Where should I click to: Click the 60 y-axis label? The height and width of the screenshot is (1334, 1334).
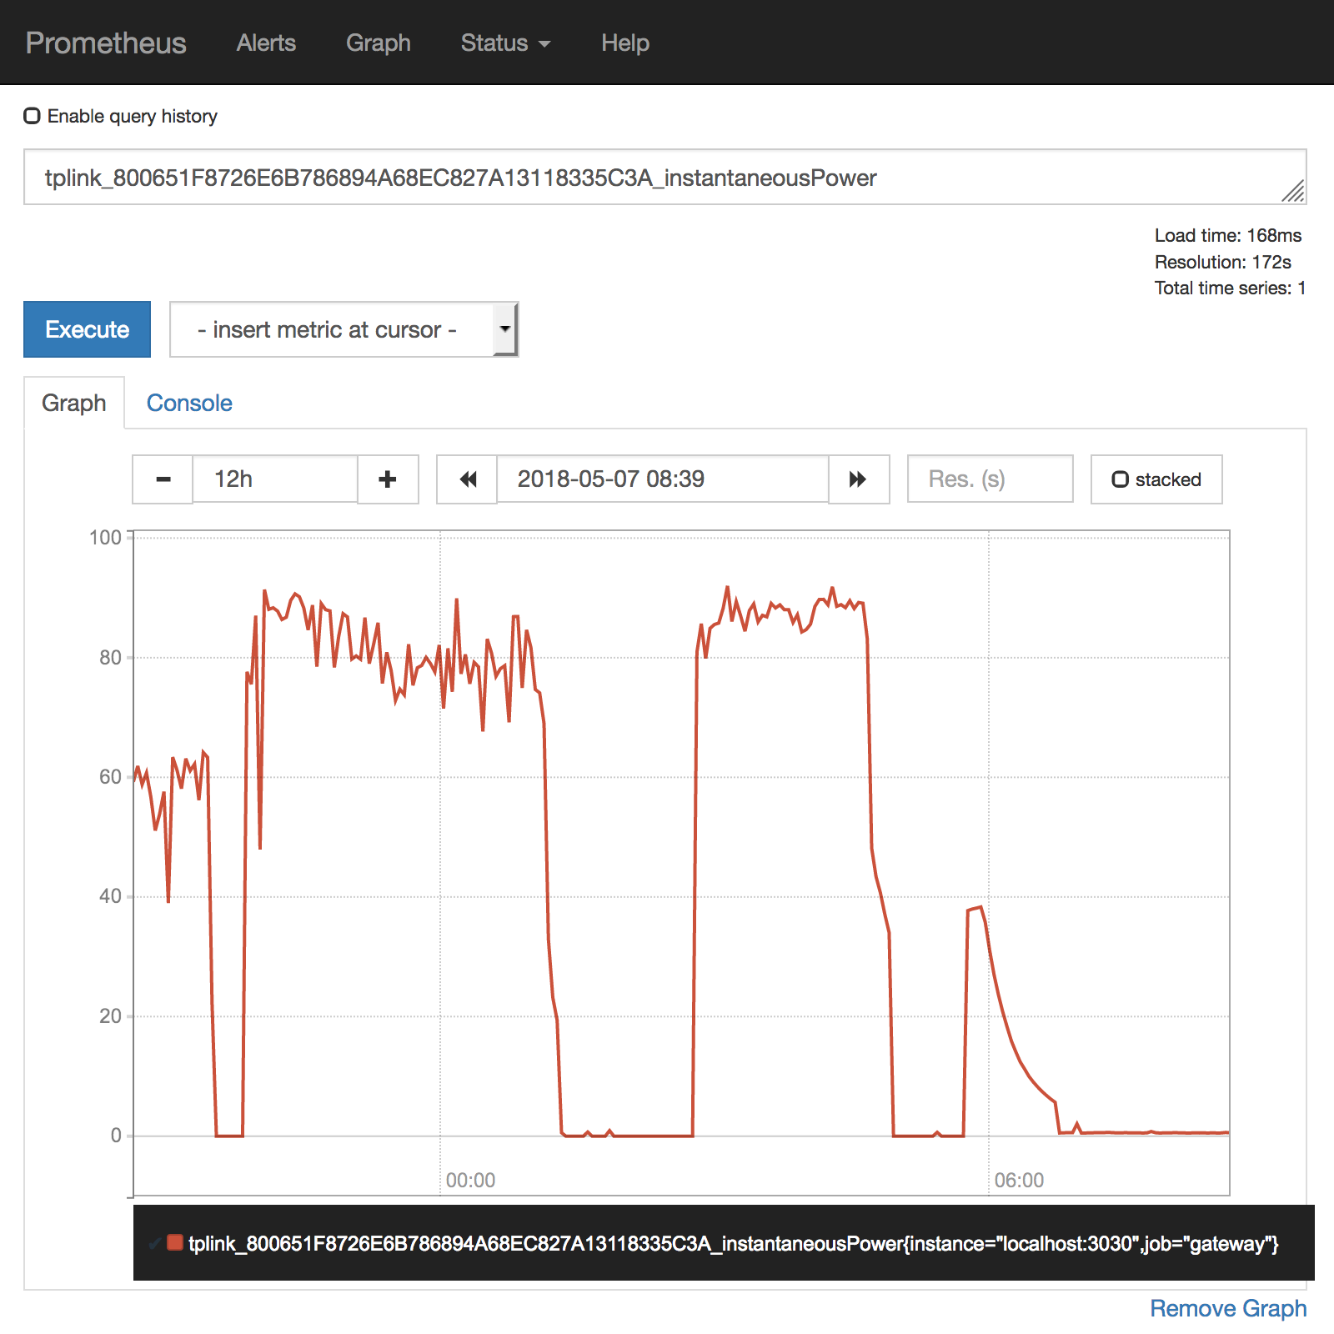click(111, 776)
